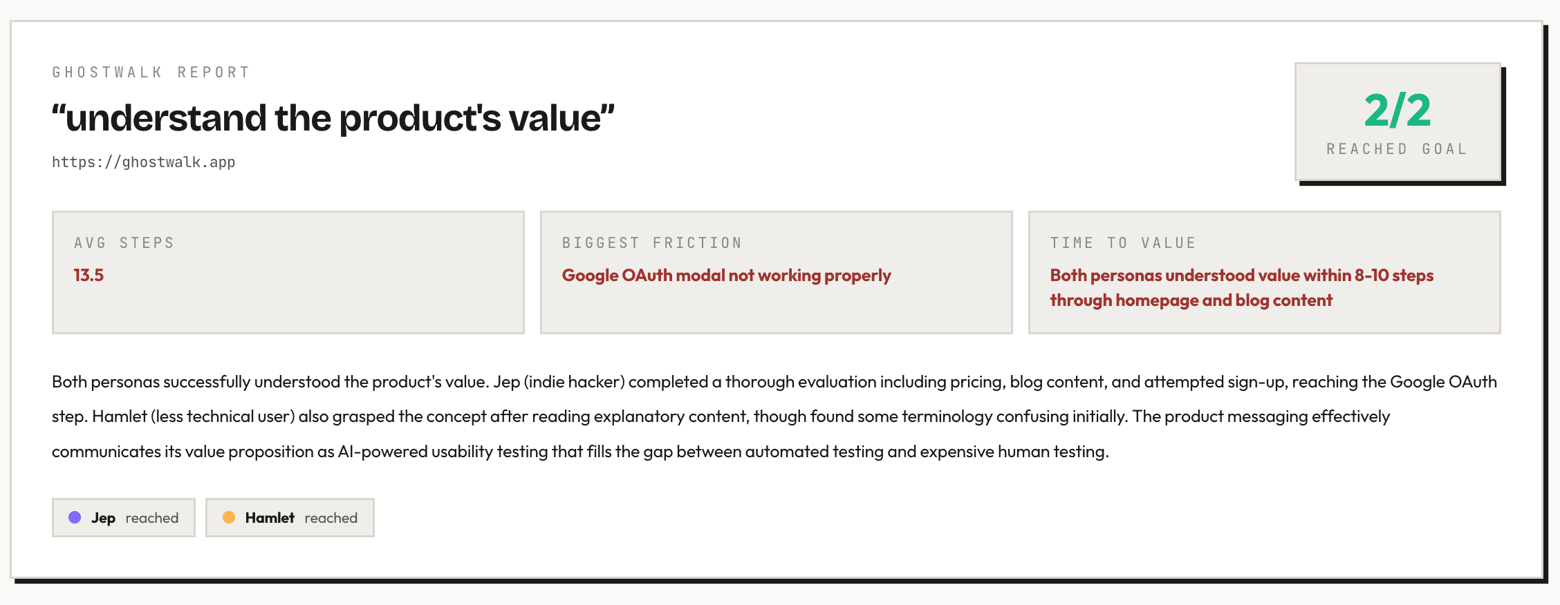Click the orange dot beside Hamlet

tap(229, 517)
